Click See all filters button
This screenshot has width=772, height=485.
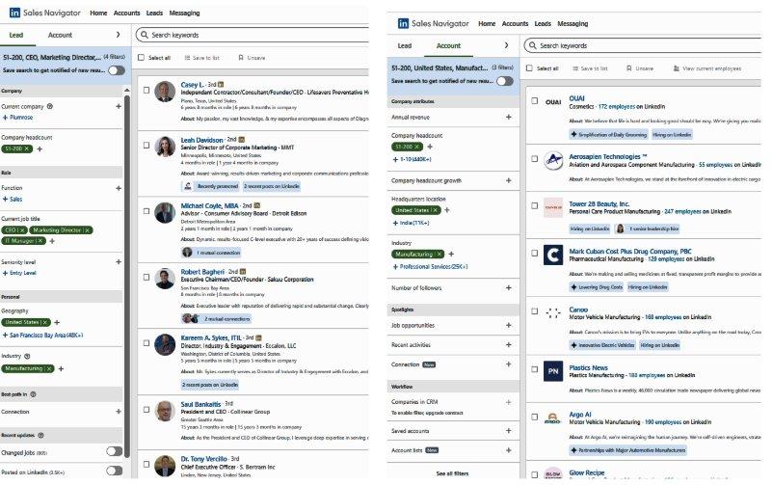click(x=452, y=473)
